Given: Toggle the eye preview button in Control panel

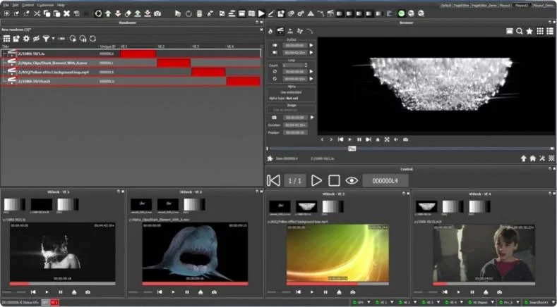Looking at the screenshot, I should 352,181.
